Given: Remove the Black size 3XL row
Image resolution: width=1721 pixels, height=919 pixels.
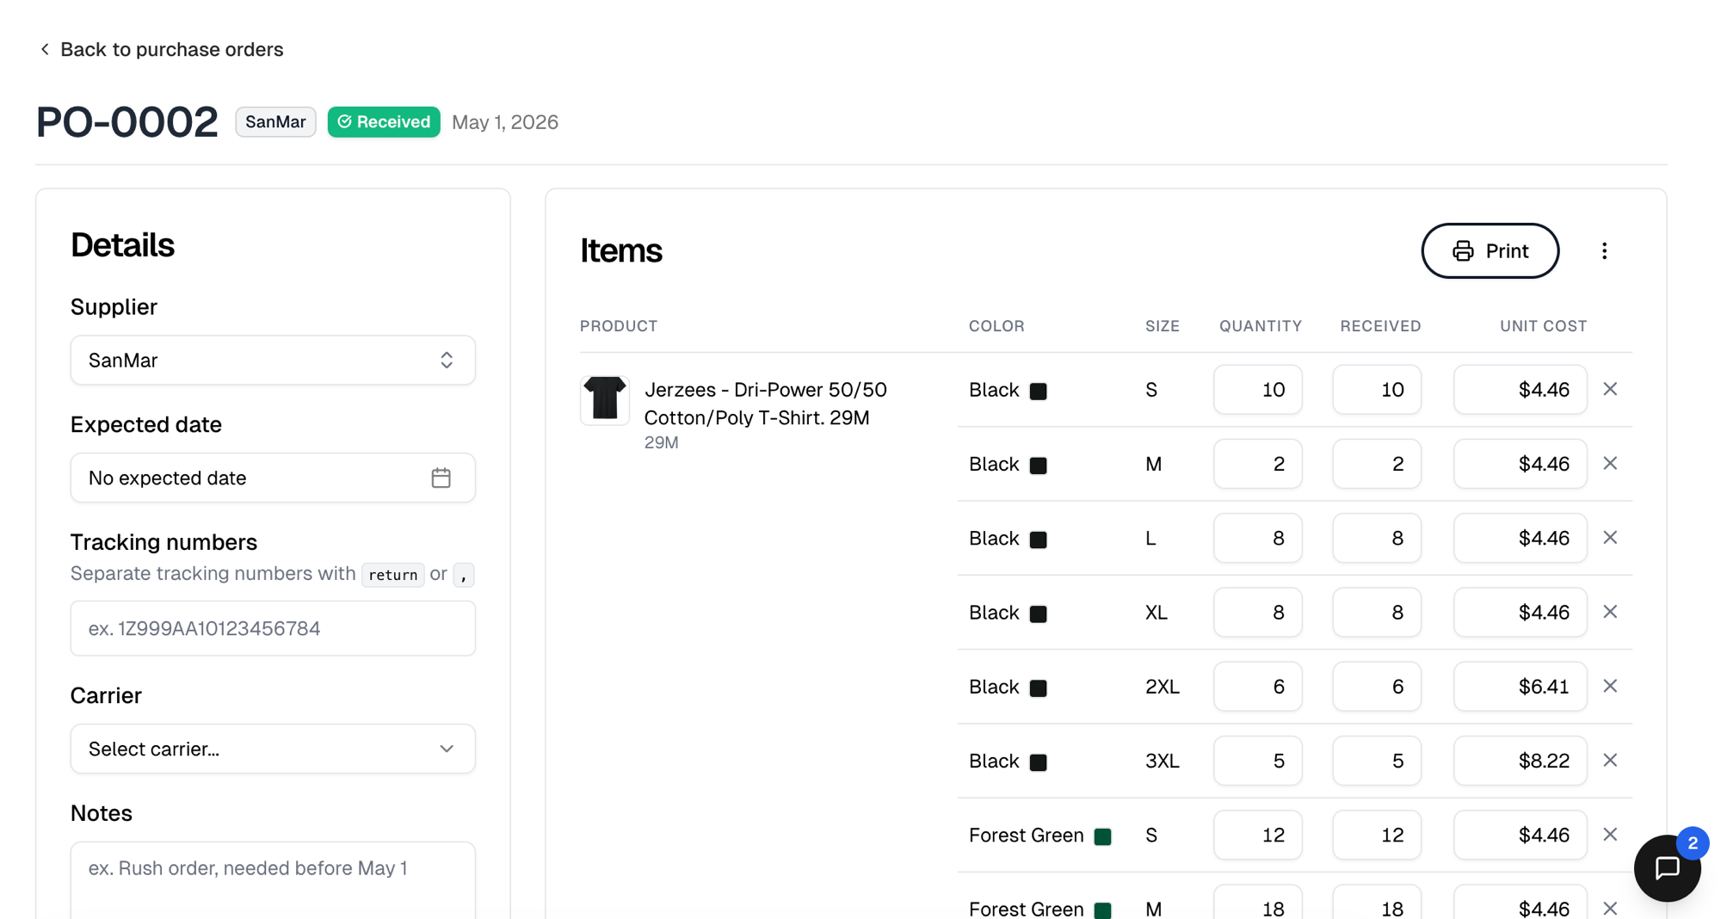Looking at the screenshot, I should (x=1610, y=761).
